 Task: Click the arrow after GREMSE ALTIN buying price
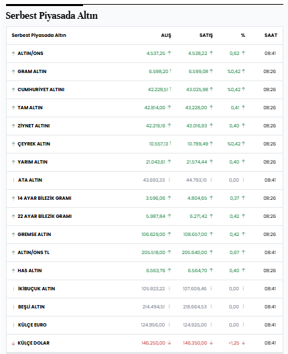pyautogui.click(x=169, y=234)
